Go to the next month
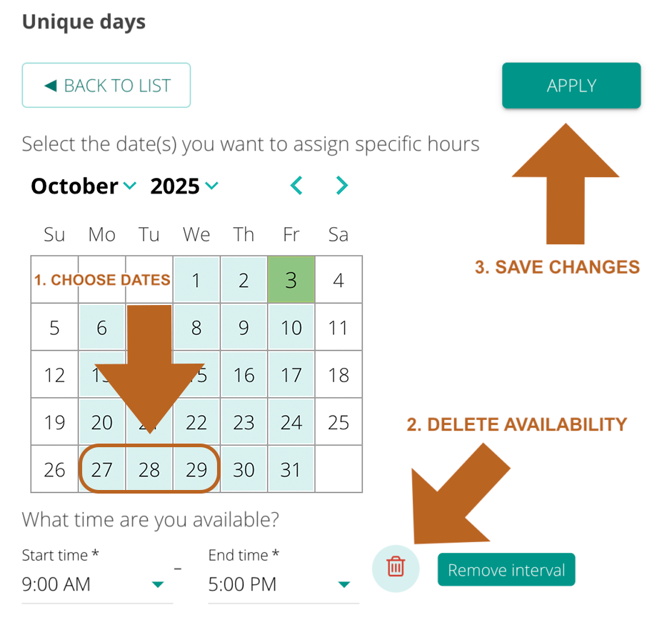The height and width of the screenshot is (635, 657). click(x=342, y=186)
